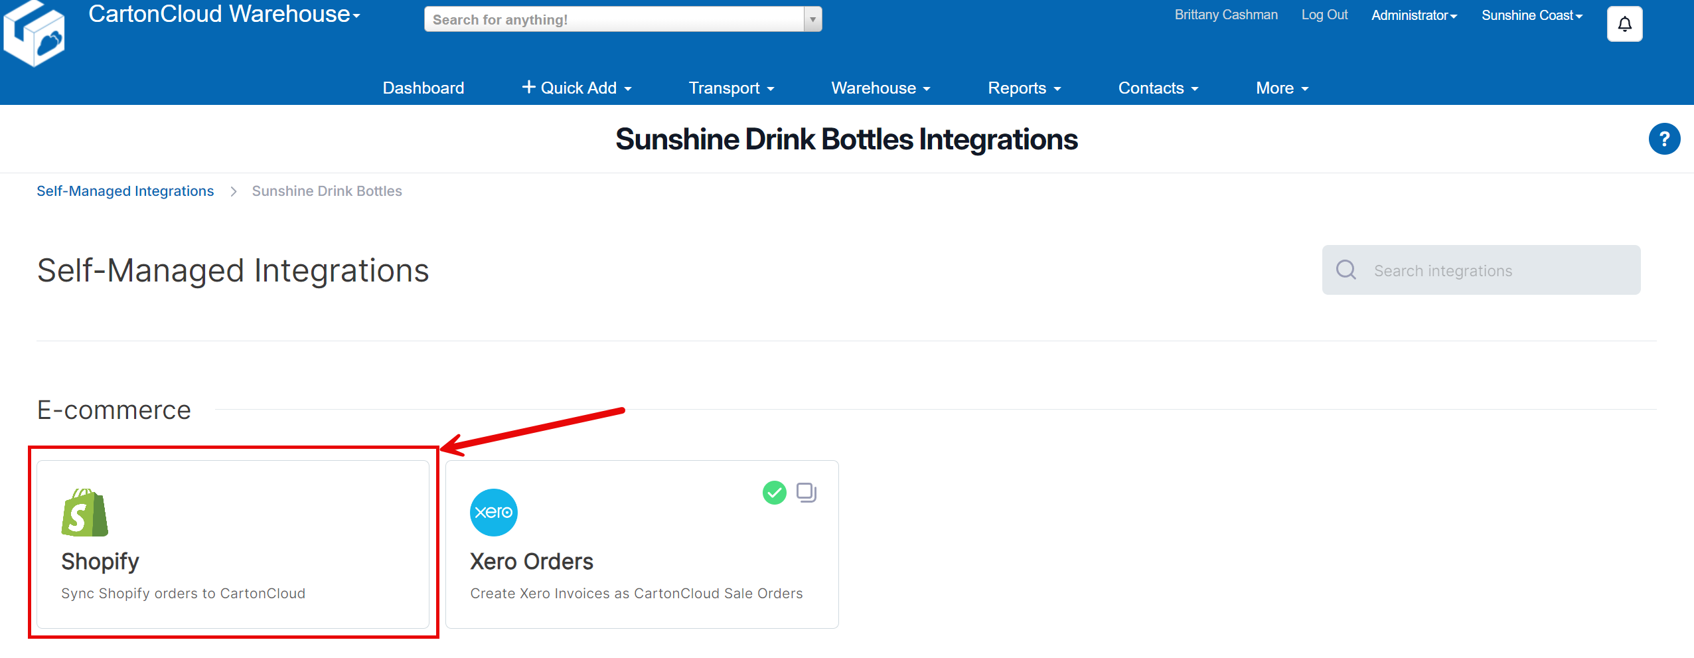Open the search bar dropdown arrow
1694x658 pixels.
click(811, 19)
